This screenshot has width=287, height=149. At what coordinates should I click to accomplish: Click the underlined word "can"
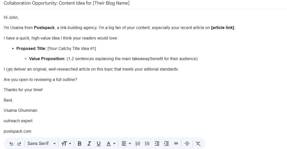pyautogui.click(x=9, y=69)
